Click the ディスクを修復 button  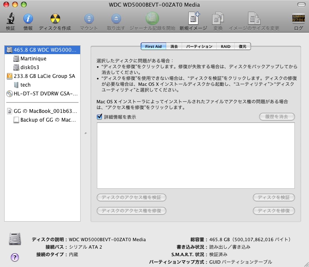pyautogui.click(x=274, y=211)
